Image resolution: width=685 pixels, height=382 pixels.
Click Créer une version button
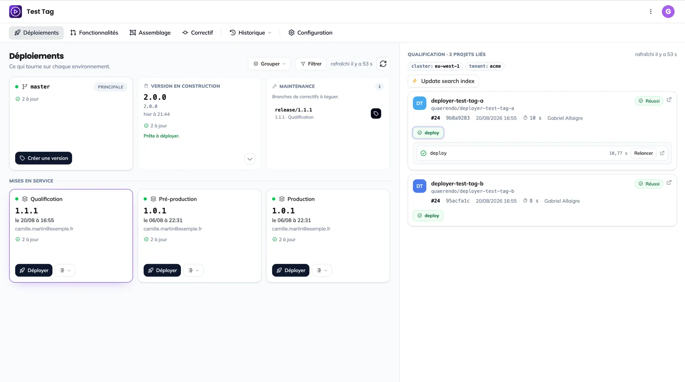tap(44, 158)
